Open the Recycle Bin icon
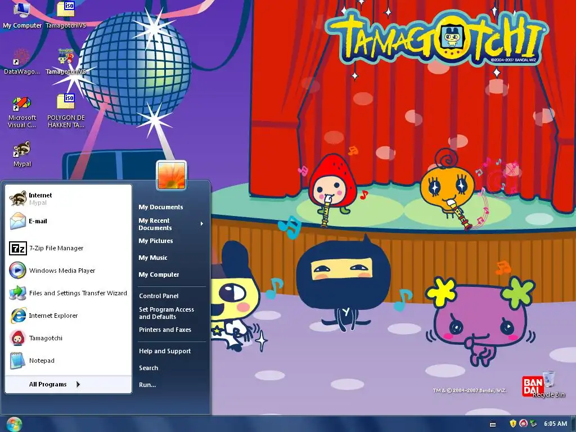Screen dimensions: 576x432 click(549, 384)
